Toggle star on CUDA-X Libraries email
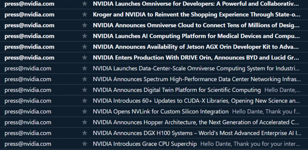Viewport: 308px width, 150px height. (x=85, y=101)
